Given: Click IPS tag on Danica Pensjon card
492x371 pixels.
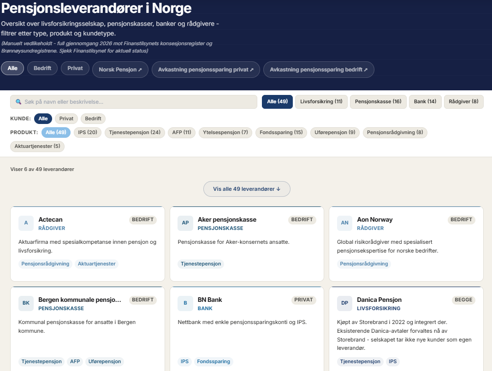Looking at the screenshot, I should 393,362.
